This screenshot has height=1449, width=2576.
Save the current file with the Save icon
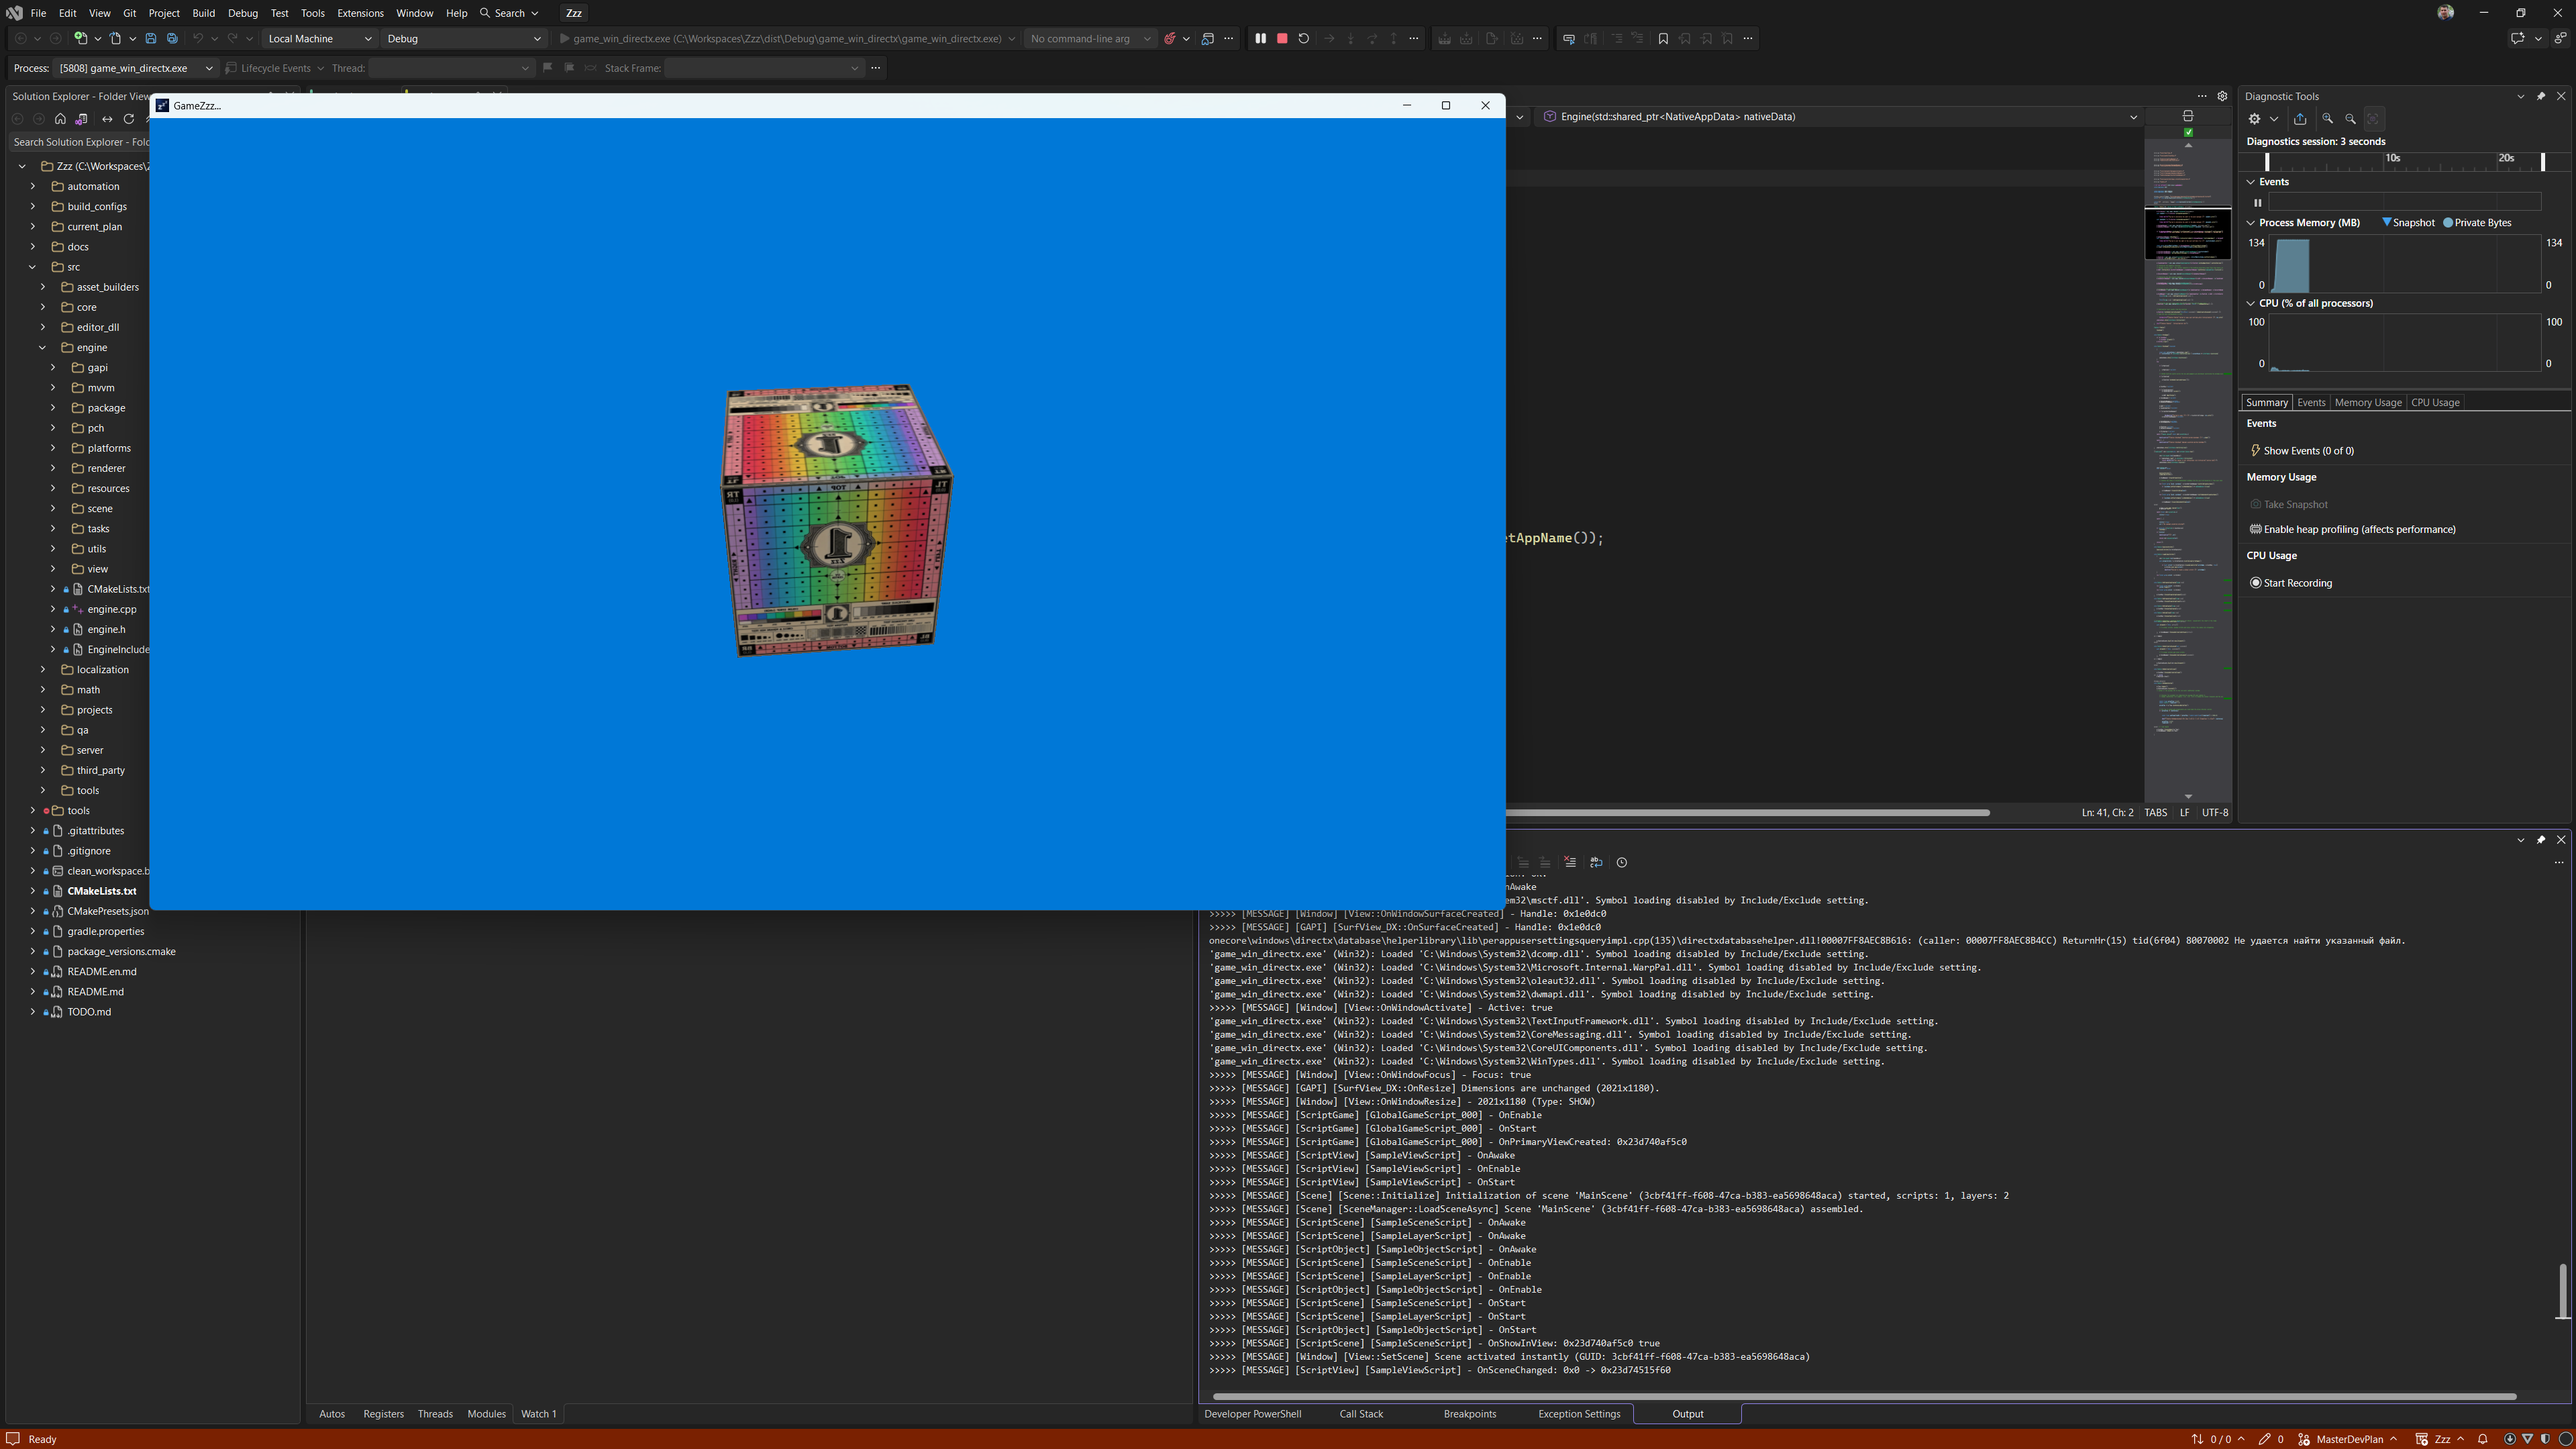pos(150,38)
